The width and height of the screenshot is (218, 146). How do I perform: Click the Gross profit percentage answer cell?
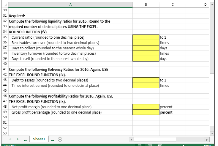pos(146,112)
